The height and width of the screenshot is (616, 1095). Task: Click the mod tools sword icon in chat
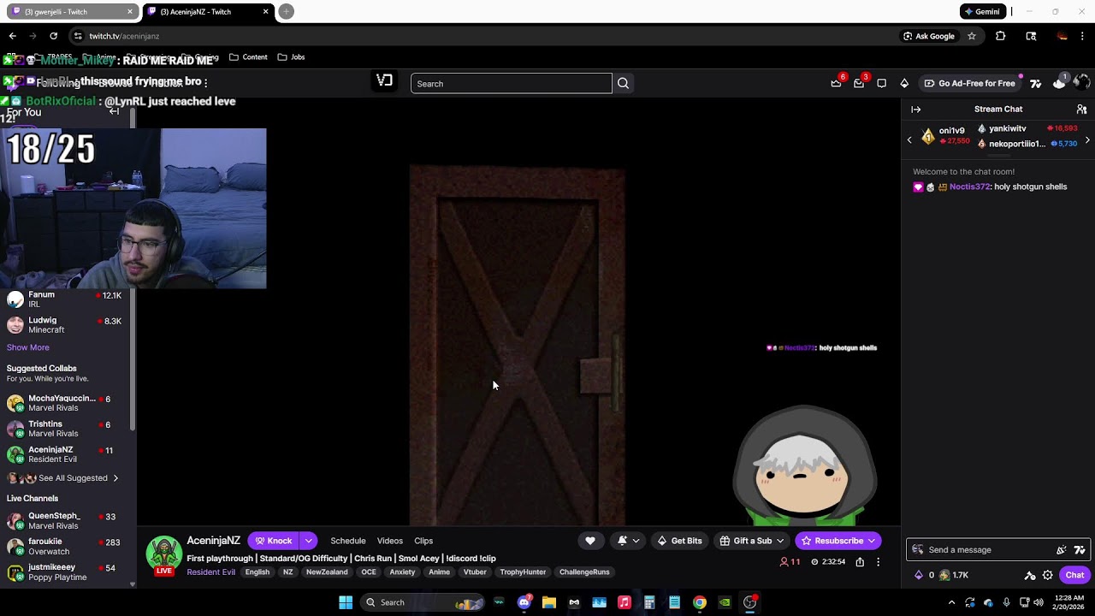pyautogui.click(x=1030, y=575)
